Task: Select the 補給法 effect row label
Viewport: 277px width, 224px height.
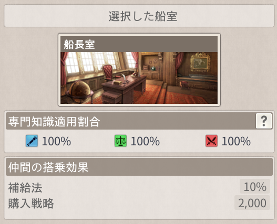Action: pyautogui.click(x=25, y=188)
